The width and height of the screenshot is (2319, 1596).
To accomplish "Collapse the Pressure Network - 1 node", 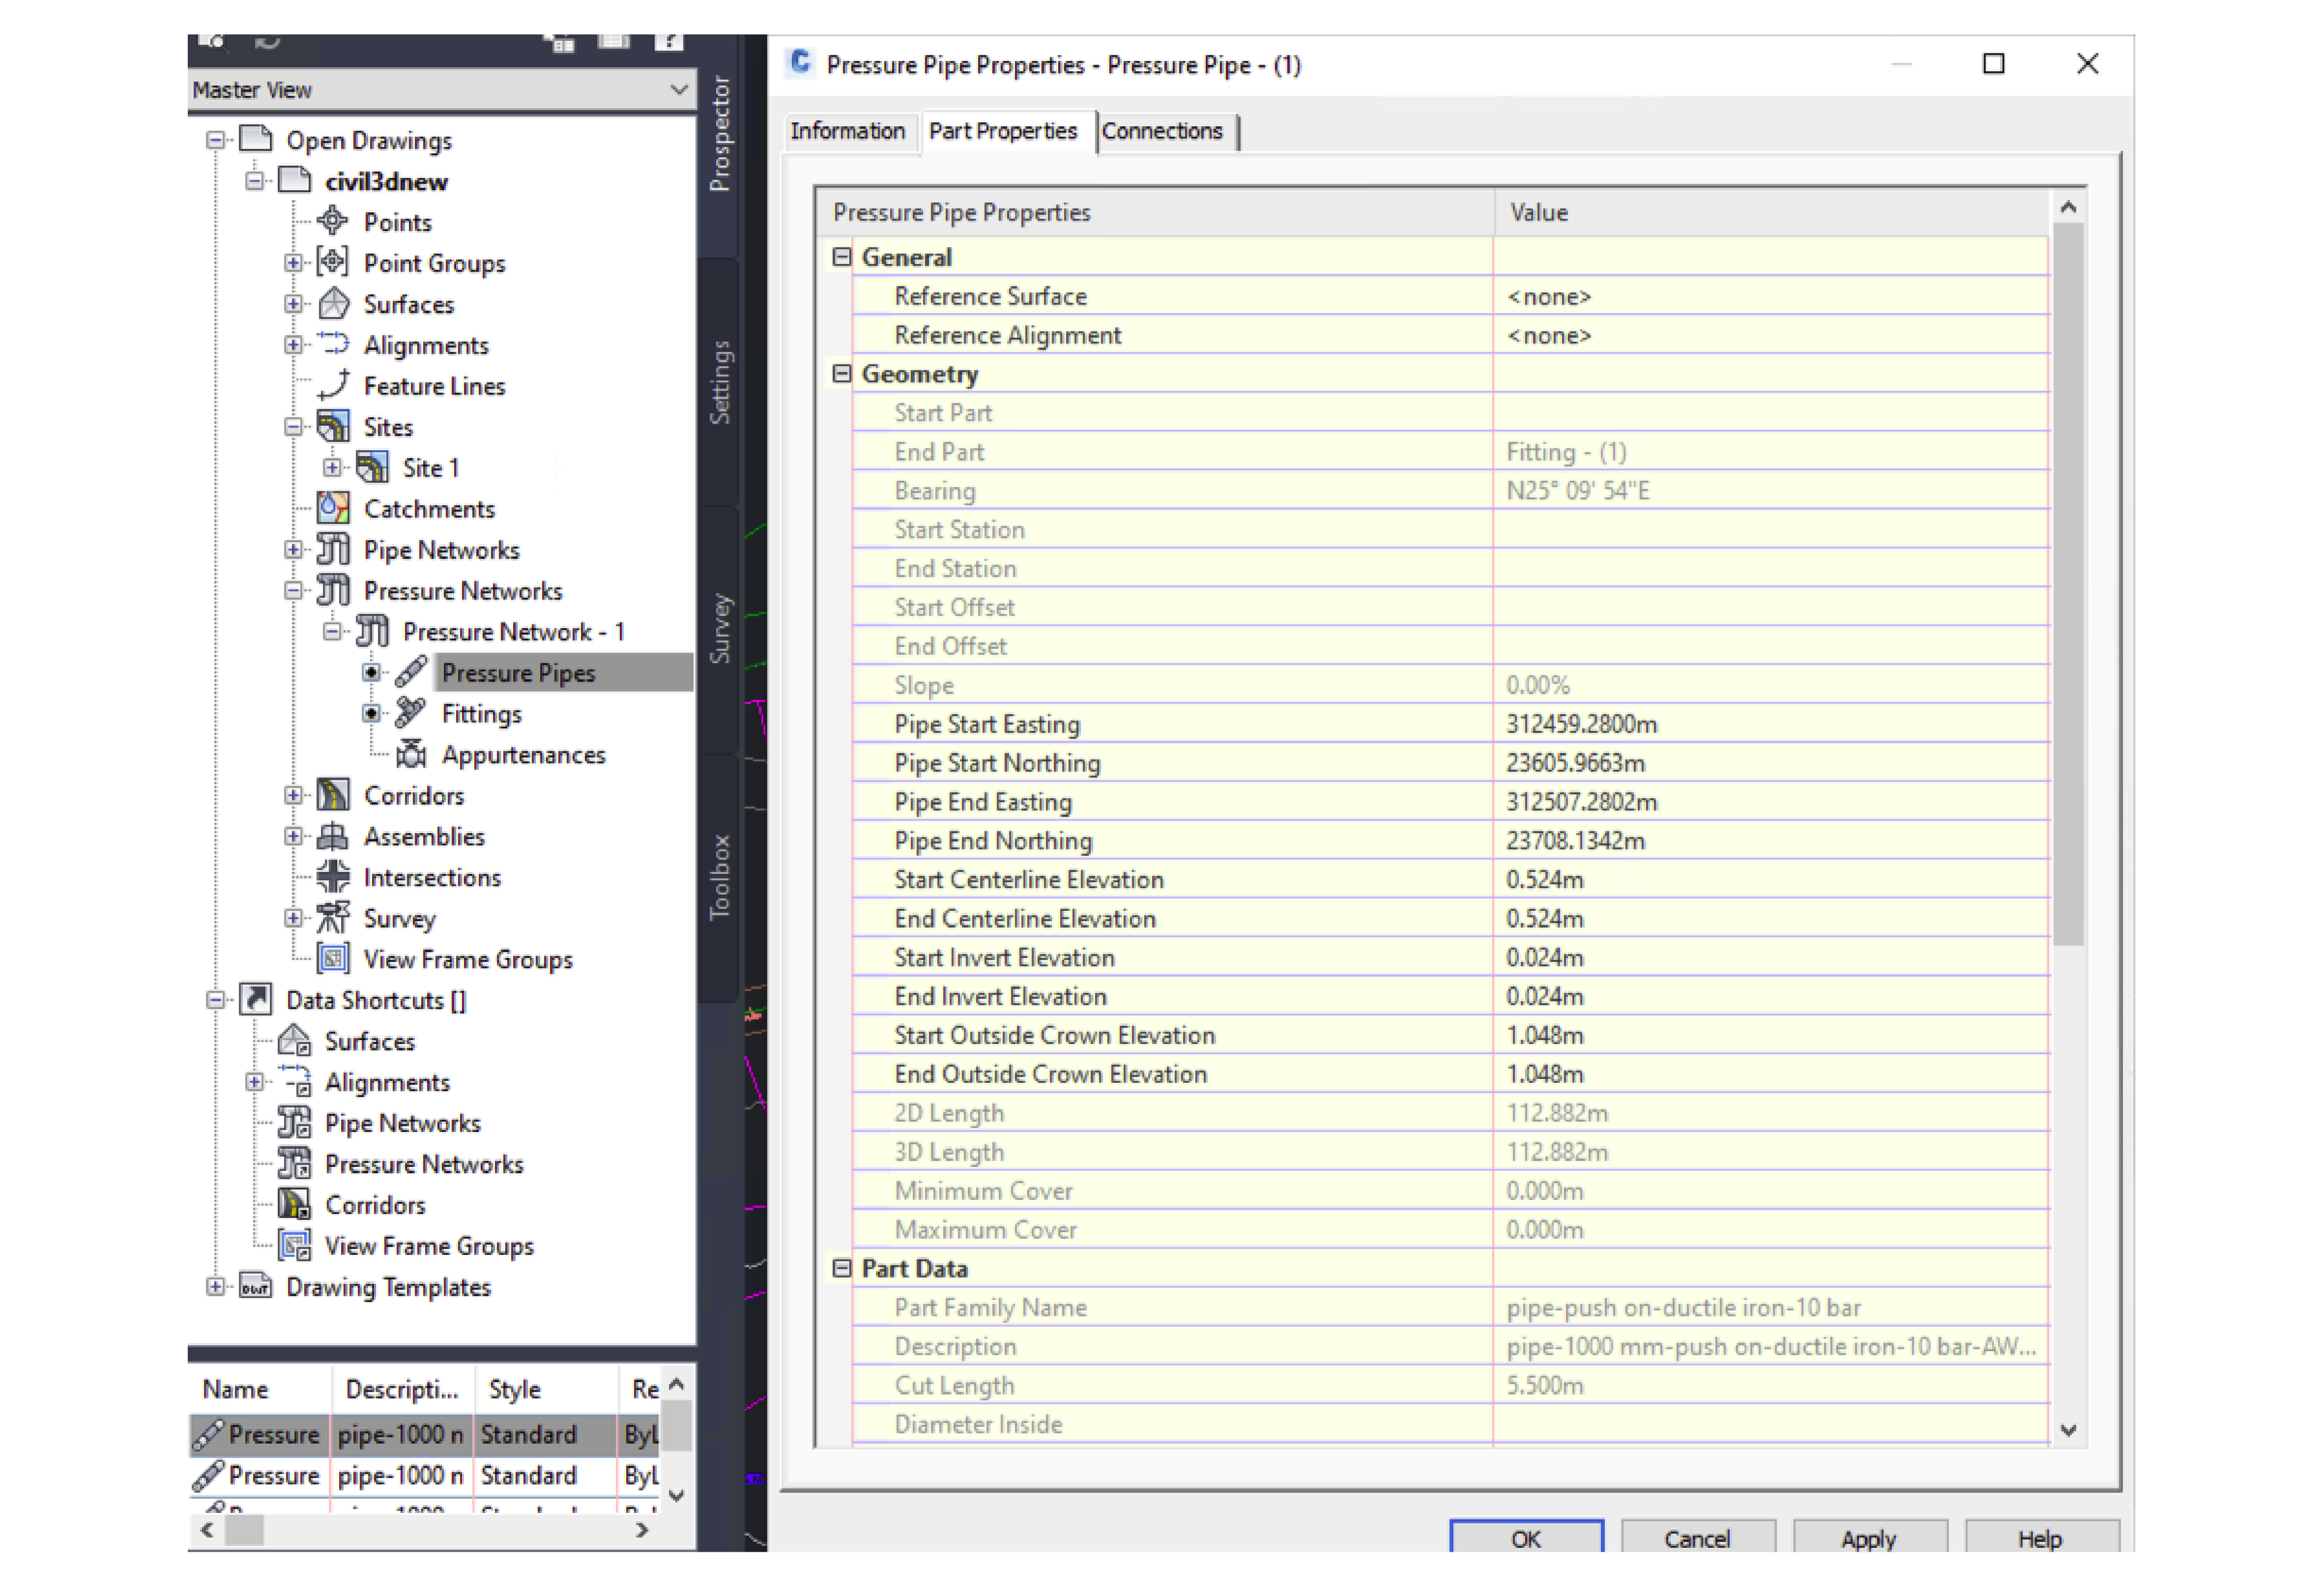I will coord(332,631).
